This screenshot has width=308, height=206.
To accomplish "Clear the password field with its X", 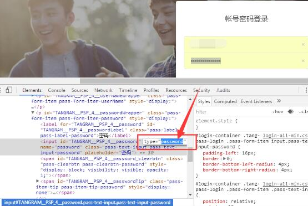I will 303,61.
